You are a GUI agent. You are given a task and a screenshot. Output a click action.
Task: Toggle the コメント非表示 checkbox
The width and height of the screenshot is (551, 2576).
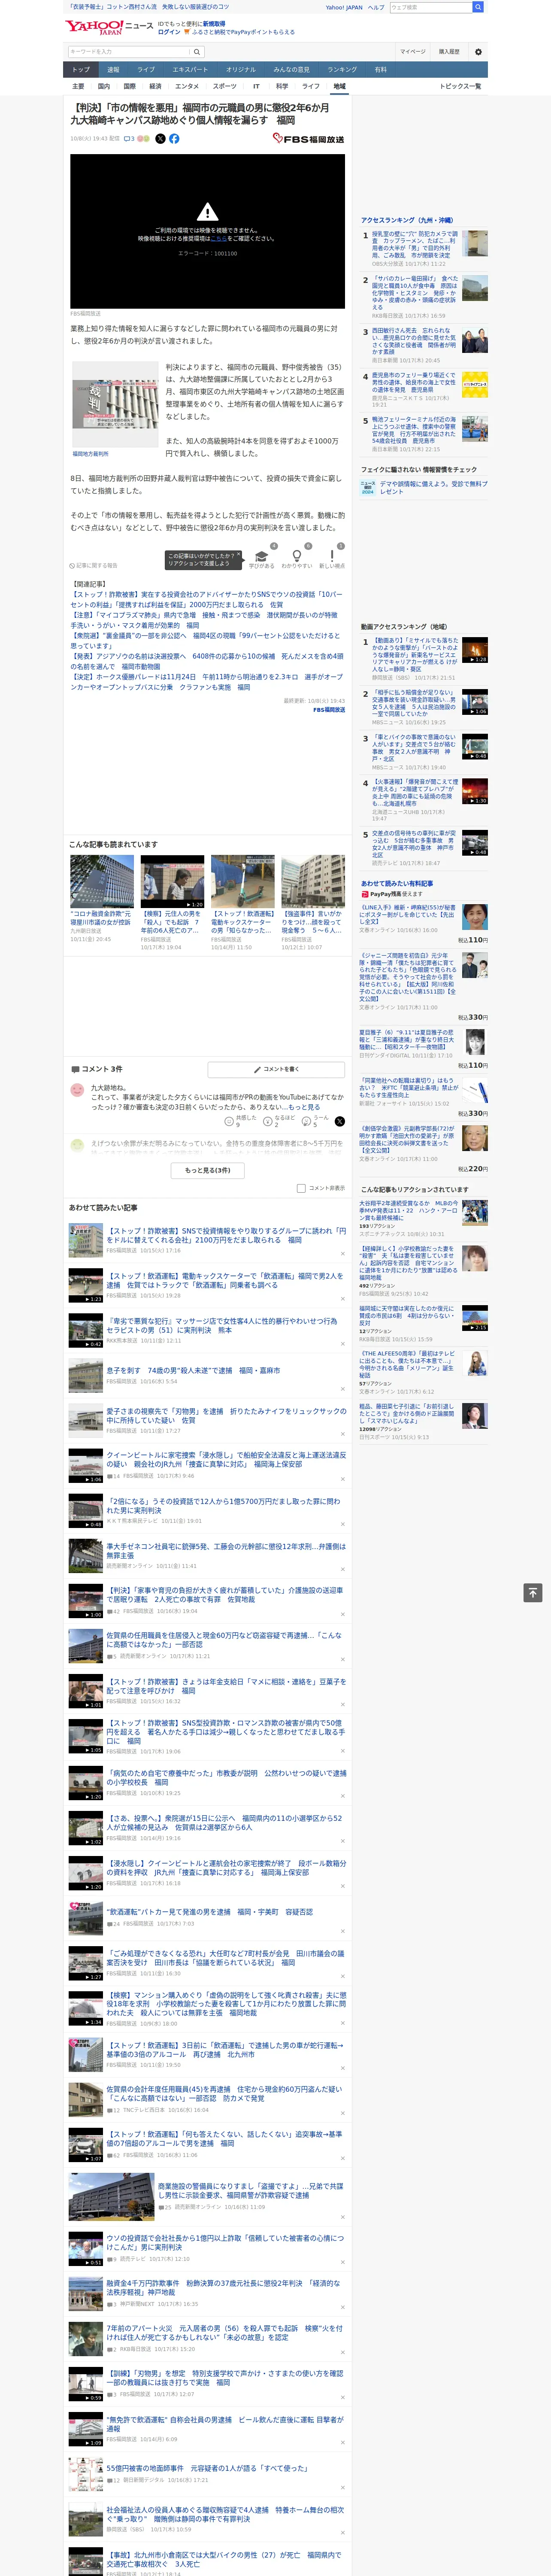point(301,1188)
